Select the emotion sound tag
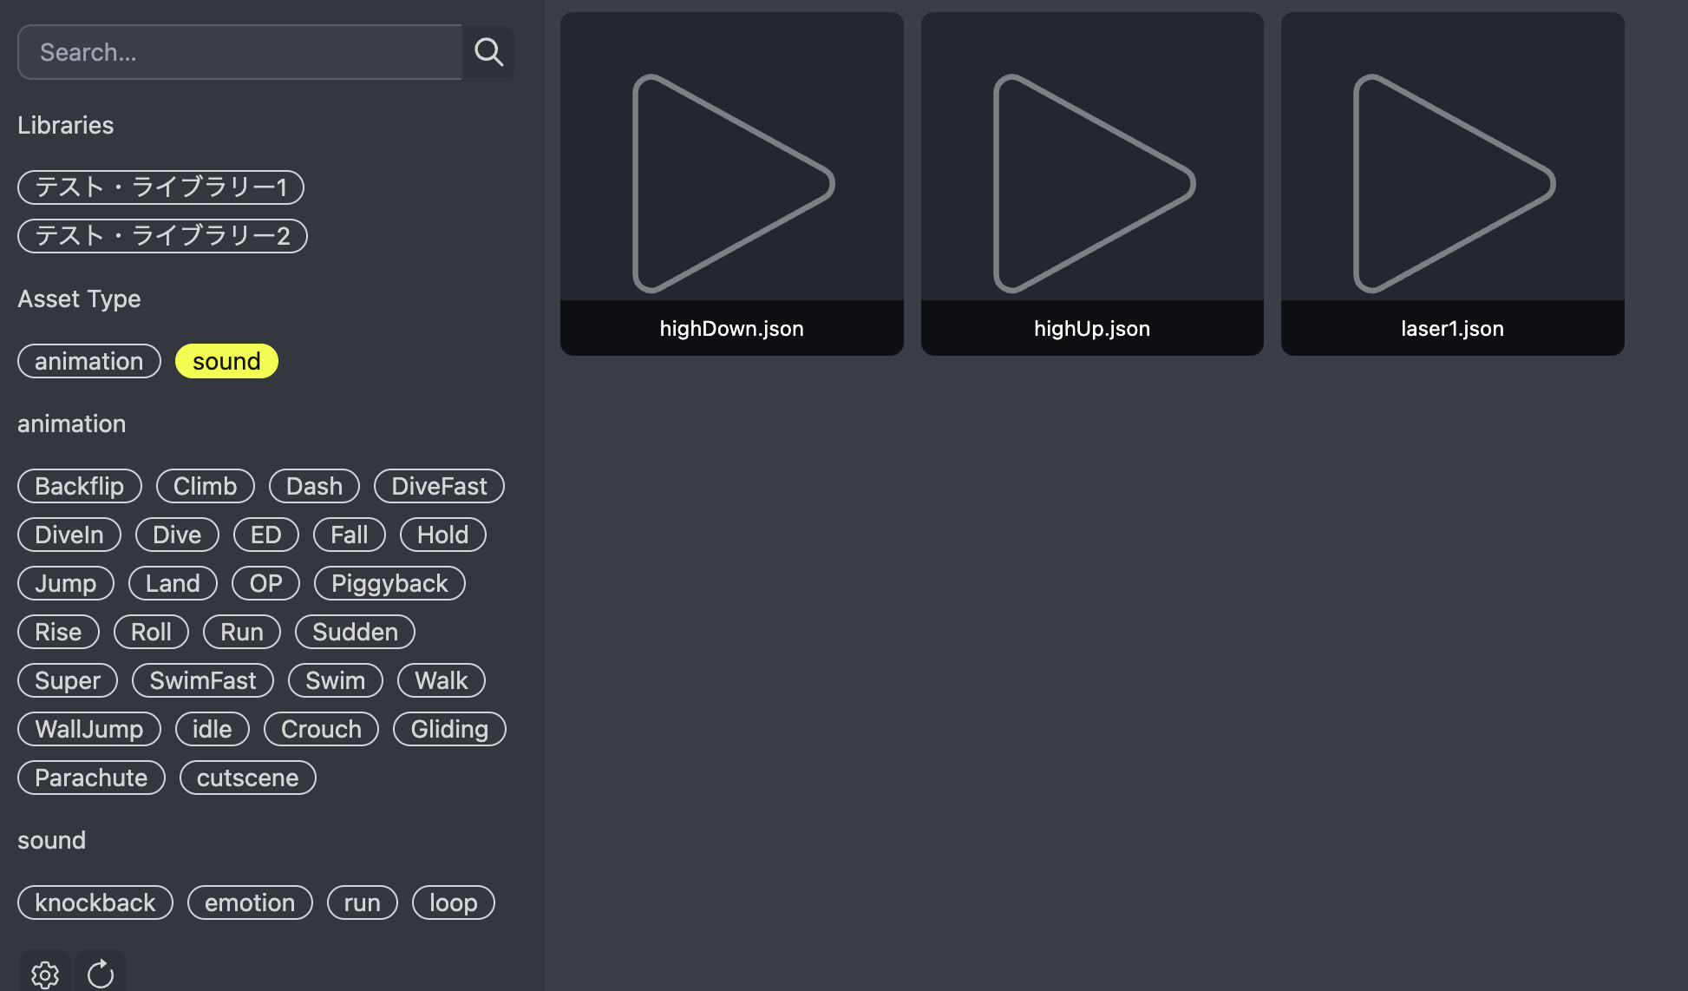 250,902
